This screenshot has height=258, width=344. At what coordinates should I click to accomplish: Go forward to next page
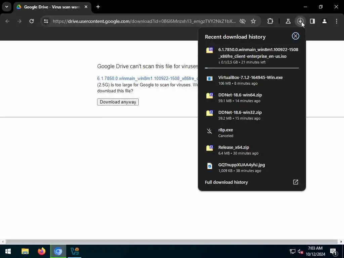[x=19, y=21]
